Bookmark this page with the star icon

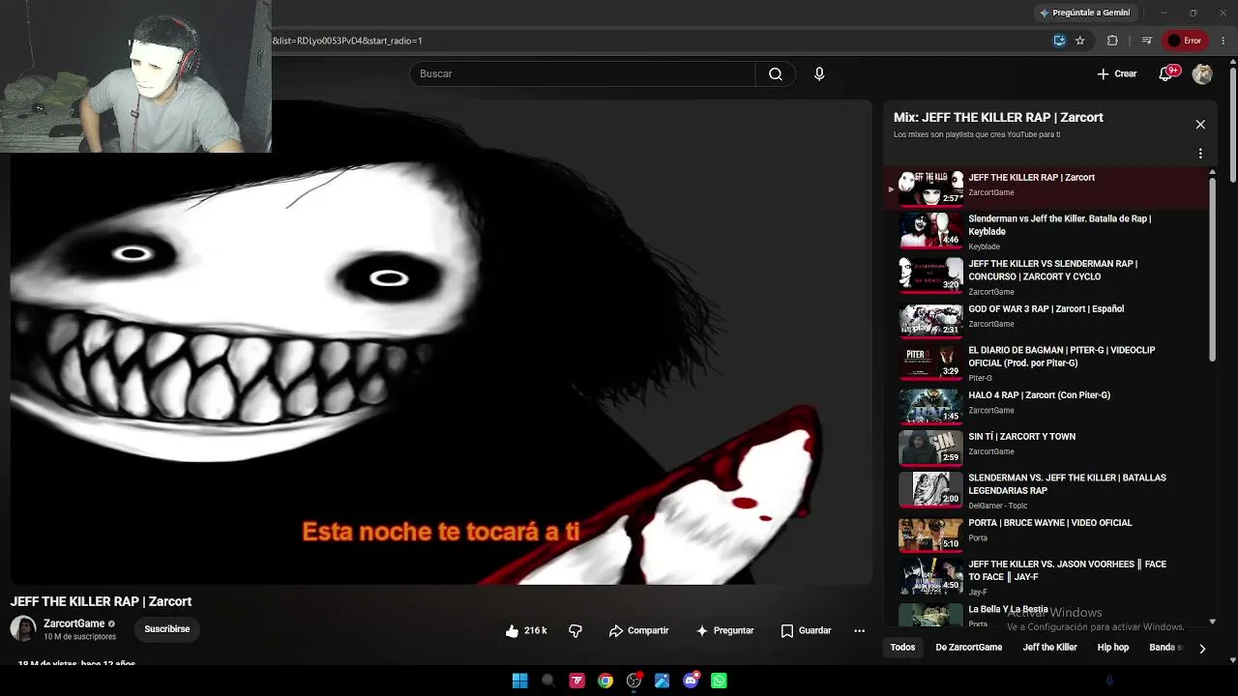click(1080, 41)
